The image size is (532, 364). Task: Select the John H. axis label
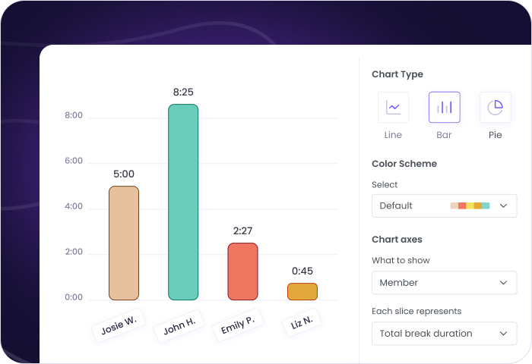(179, 325)
